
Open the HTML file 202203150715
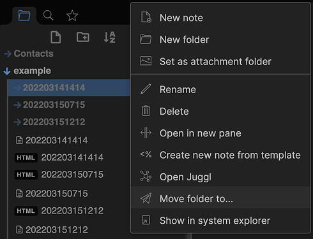[59, 175]
